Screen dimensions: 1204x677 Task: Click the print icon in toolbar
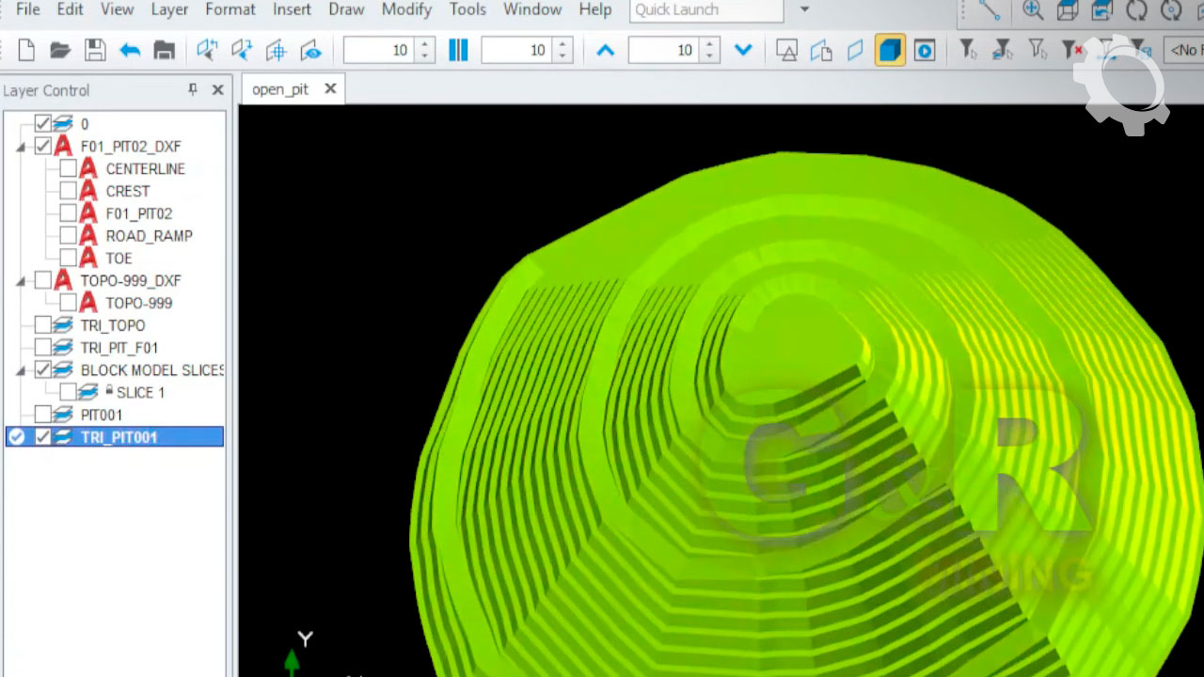(165, 51)
